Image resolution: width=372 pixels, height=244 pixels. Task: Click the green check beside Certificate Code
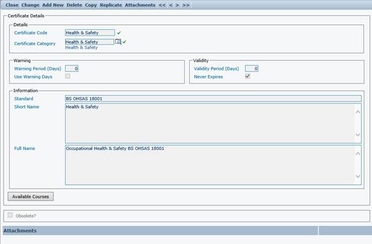click(119, 33)
